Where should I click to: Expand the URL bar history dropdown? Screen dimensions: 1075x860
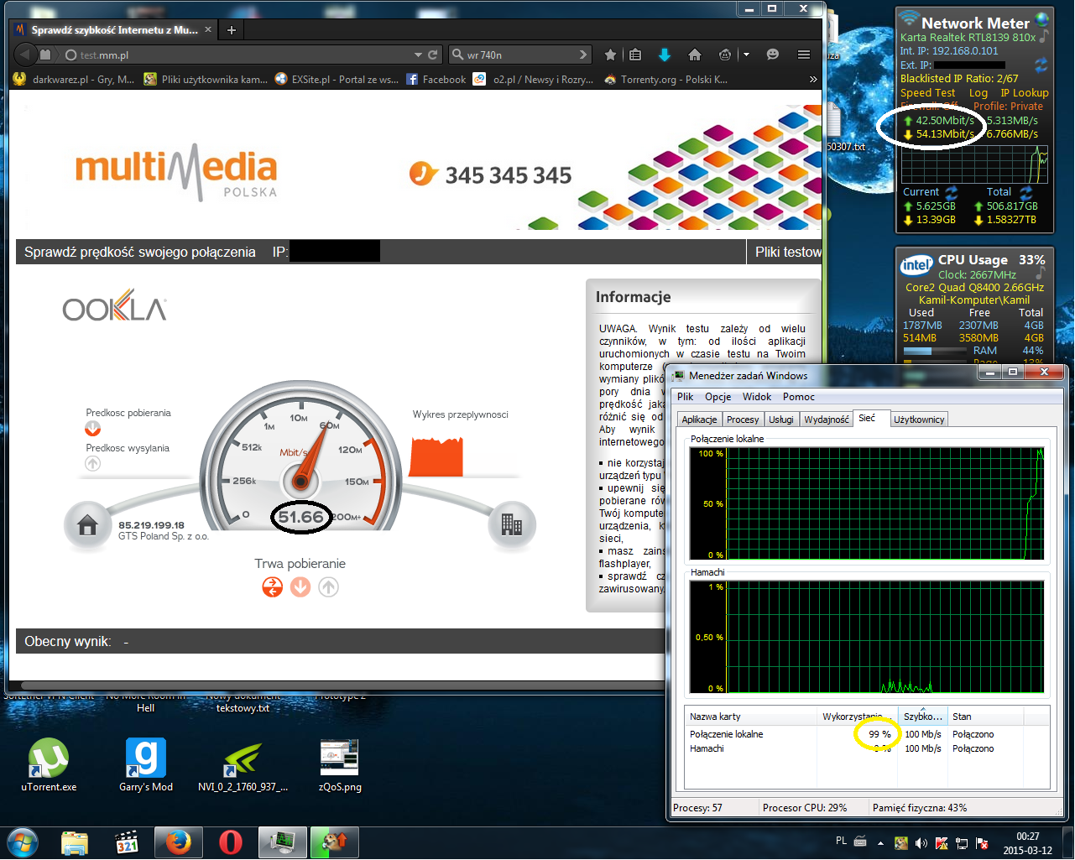coord(418,55)
